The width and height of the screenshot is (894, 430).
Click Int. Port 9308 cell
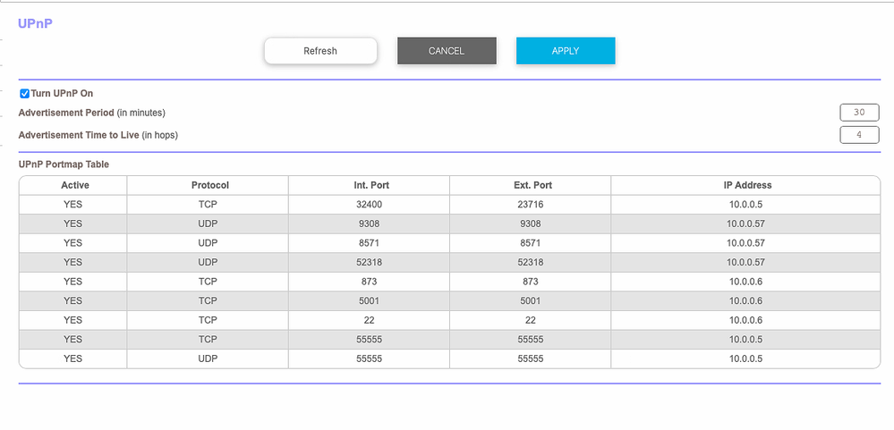click(x=369, y=223)
